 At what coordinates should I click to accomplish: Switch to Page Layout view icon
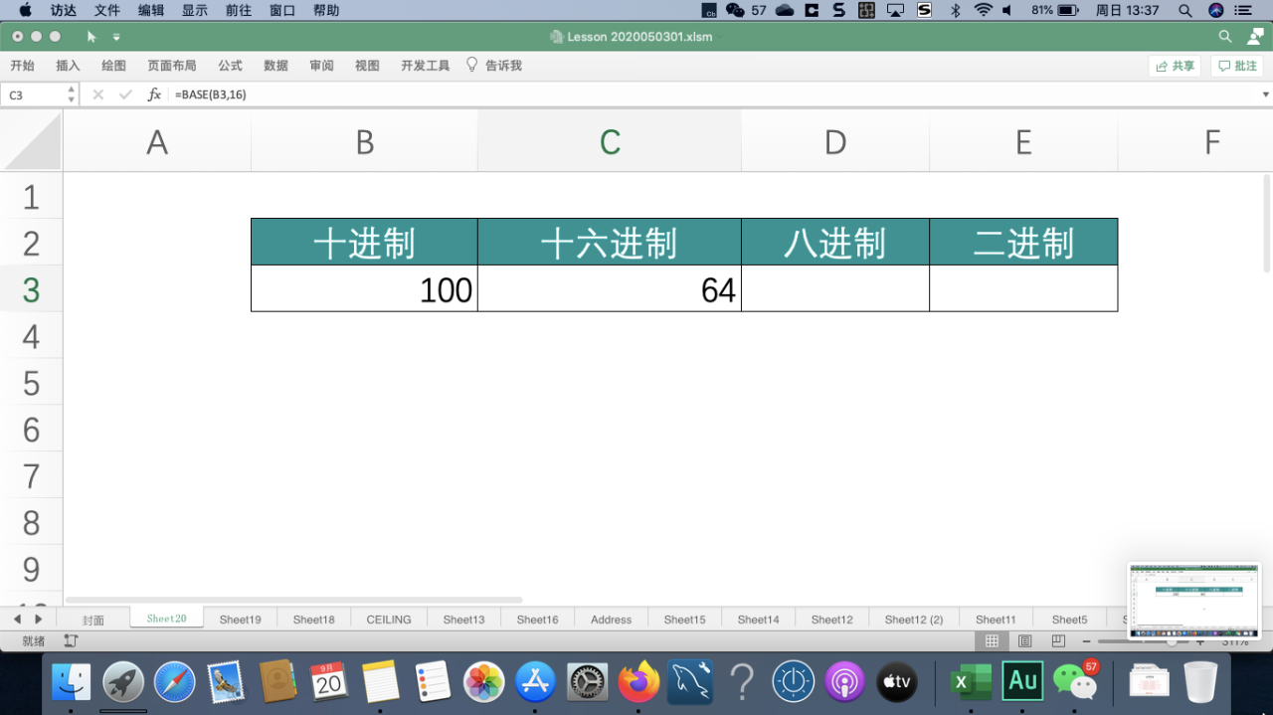pos(1024,641)
